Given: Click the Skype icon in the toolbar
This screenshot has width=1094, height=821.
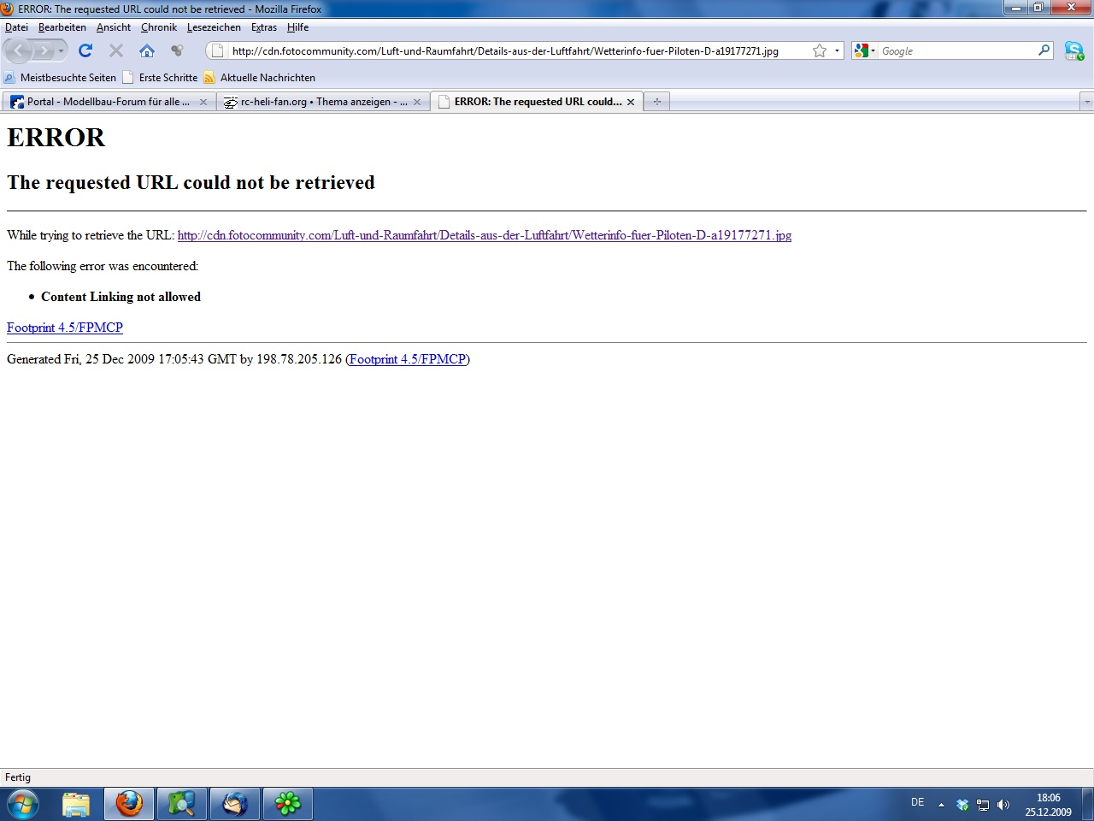Looking at the screenshot, I should [1073, 51].
